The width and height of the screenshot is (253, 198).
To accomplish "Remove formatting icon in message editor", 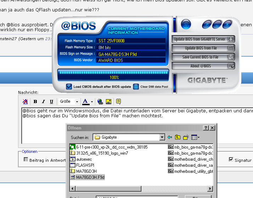I will 25,102.
